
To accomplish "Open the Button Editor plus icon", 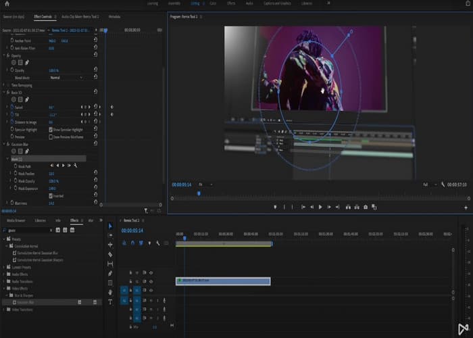I will pyautogui.click(x=466, y=208).
